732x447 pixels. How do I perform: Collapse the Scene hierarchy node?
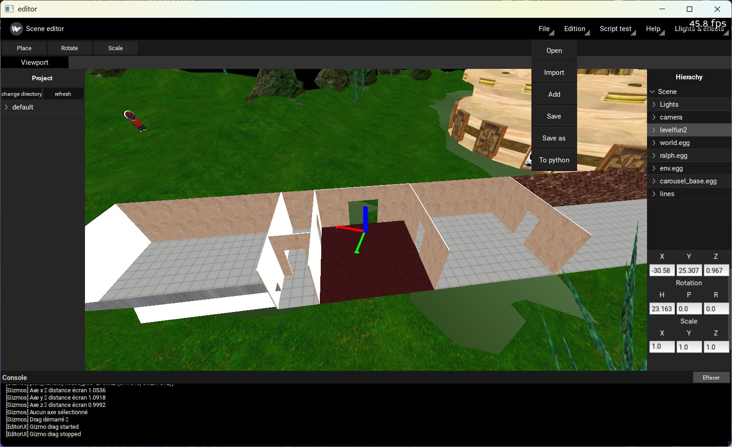click(x=652, y=92)
